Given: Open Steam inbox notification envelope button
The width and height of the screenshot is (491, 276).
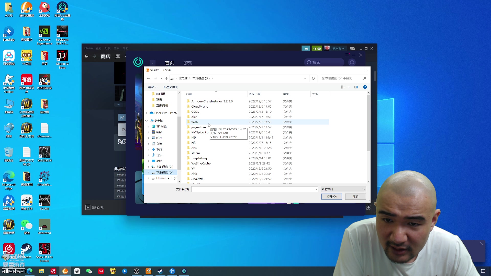Looking at the screenshot, I should click(317, 49).
